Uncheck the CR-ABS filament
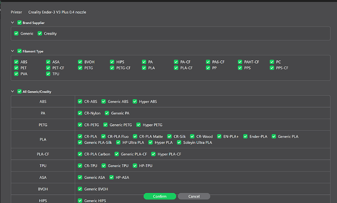 [x=80, y=101]
